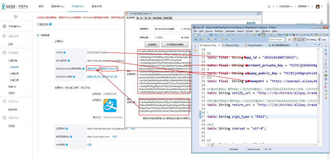Screen dimensions: 330x161
Task: Select the PKCS1 radio button in RSA tool
Action: pos(182,29)
